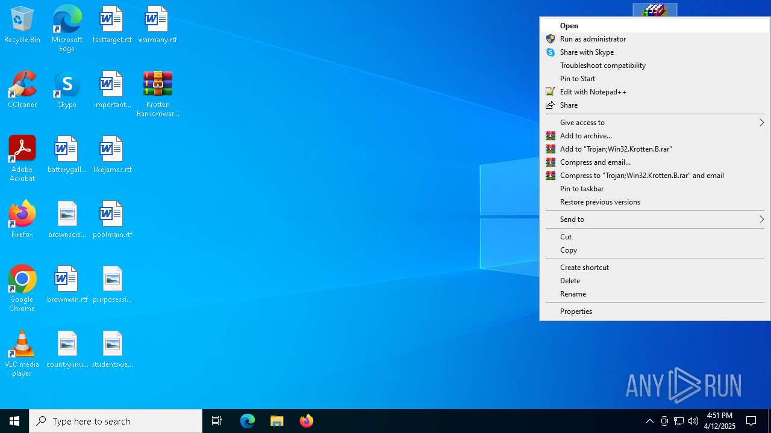Choose Compress and email...

(655, 162)
